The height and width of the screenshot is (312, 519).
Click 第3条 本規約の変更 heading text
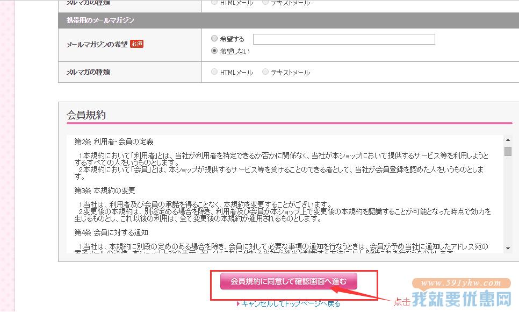pyautogui.click(x=105, y=190)
